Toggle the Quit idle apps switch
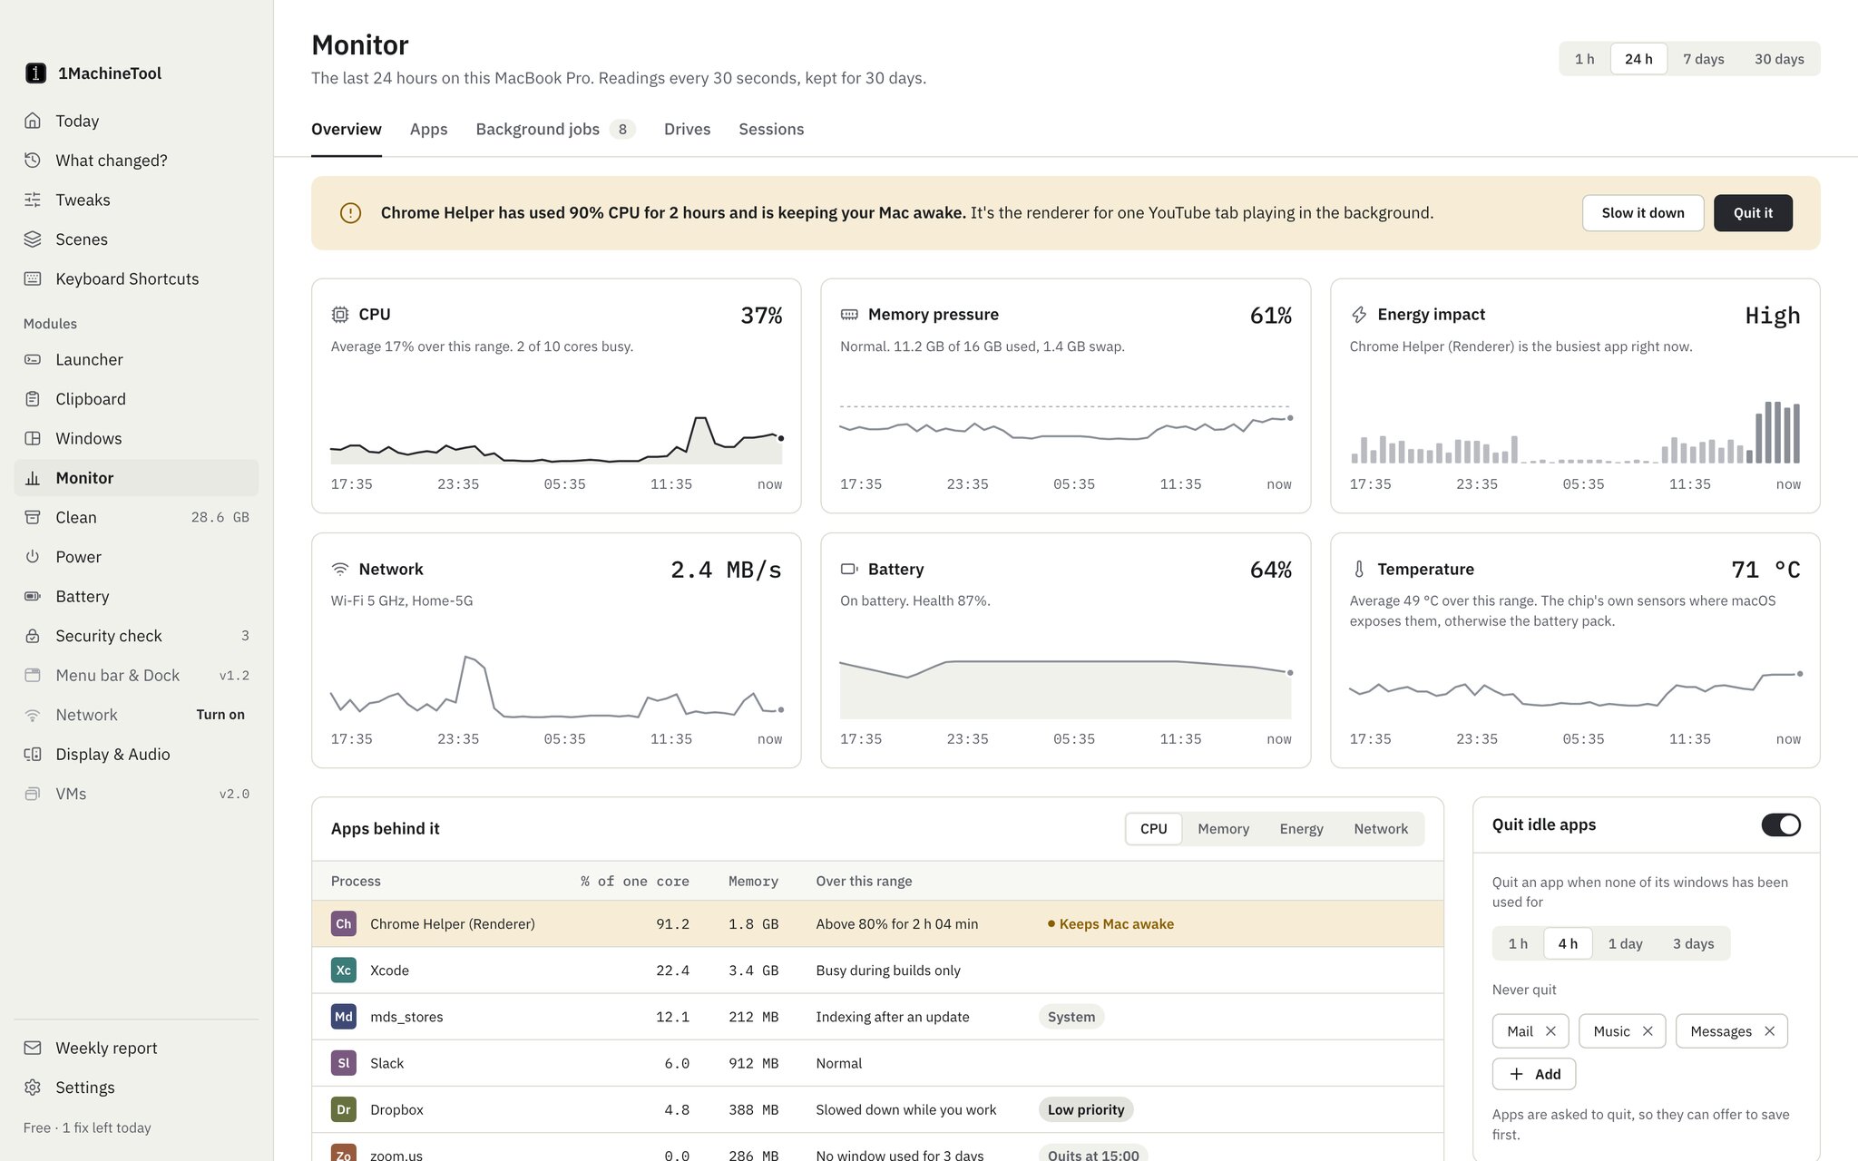 1781,824
